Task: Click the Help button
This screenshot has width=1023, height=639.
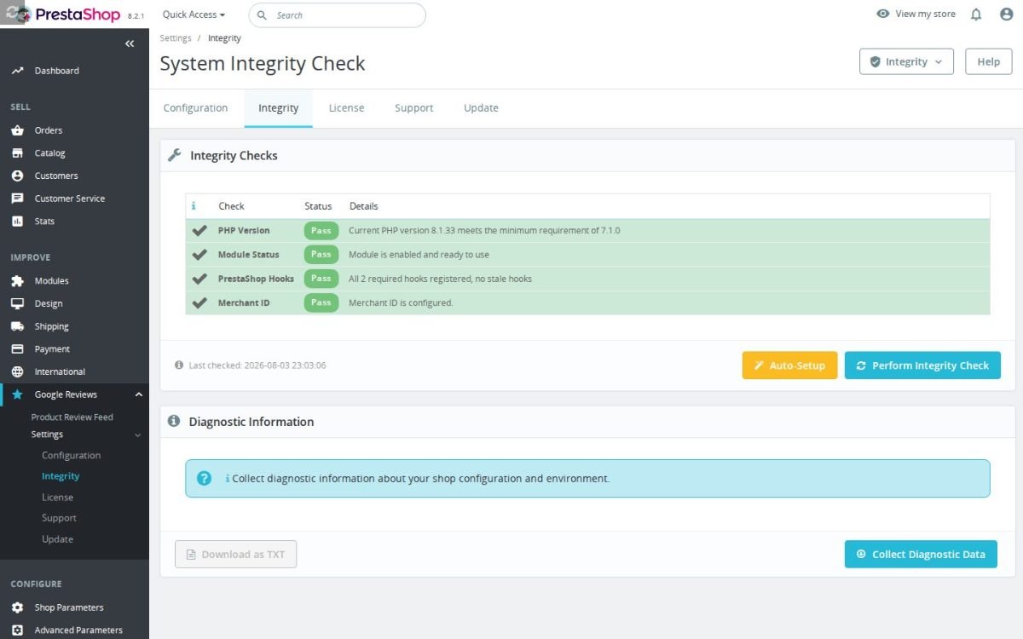Action: pos(989,61)
